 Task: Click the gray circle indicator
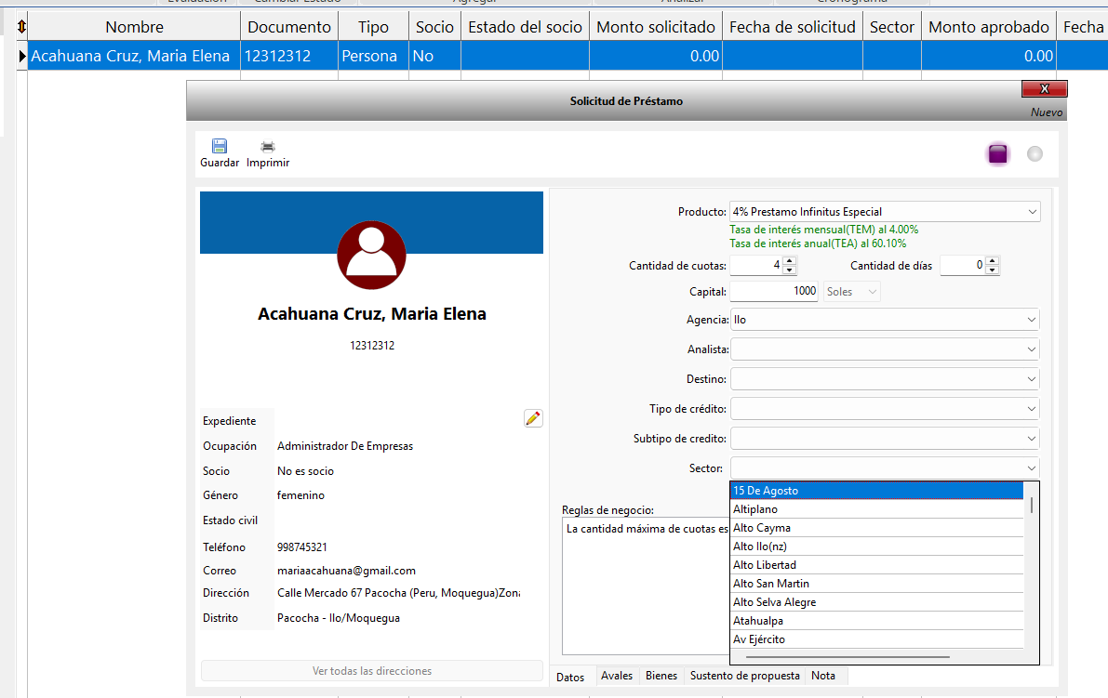pos(1035,154)
